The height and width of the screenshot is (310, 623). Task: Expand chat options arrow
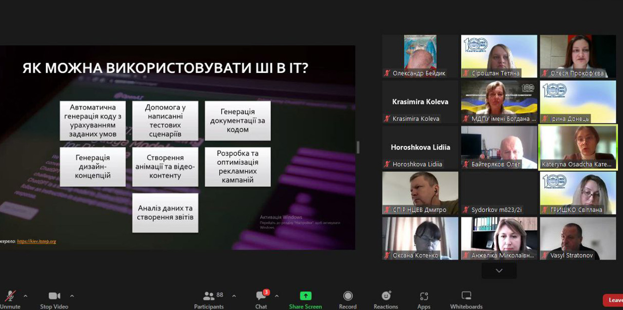tap(276, 296)
